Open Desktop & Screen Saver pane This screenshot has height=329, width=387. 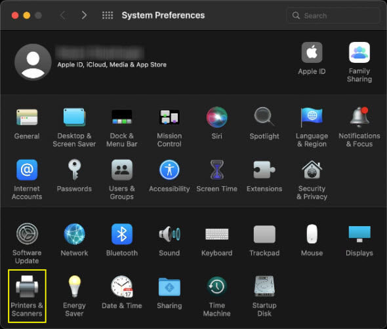(x=74, y=127)
